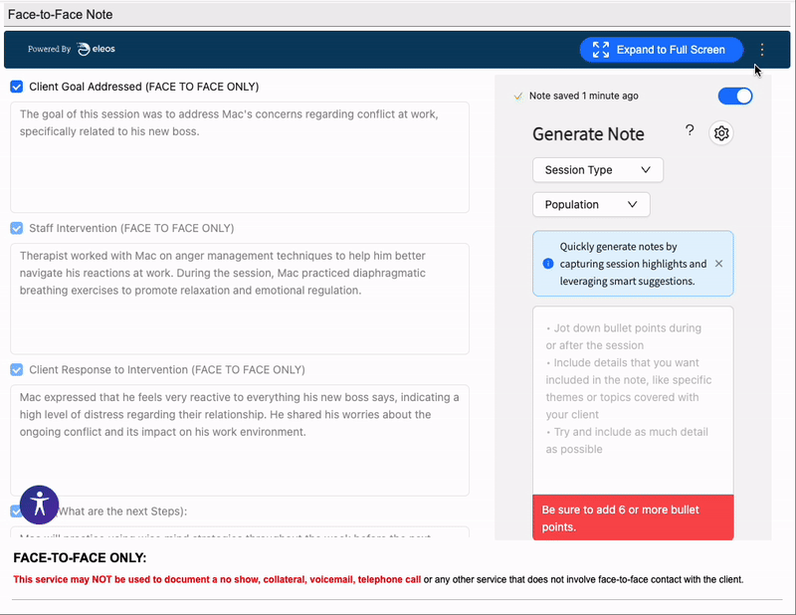Image resolution: width=796 pixels, height=615 pixels.
Task: Open the Population dropdown
Action: [x=591, y=205]
